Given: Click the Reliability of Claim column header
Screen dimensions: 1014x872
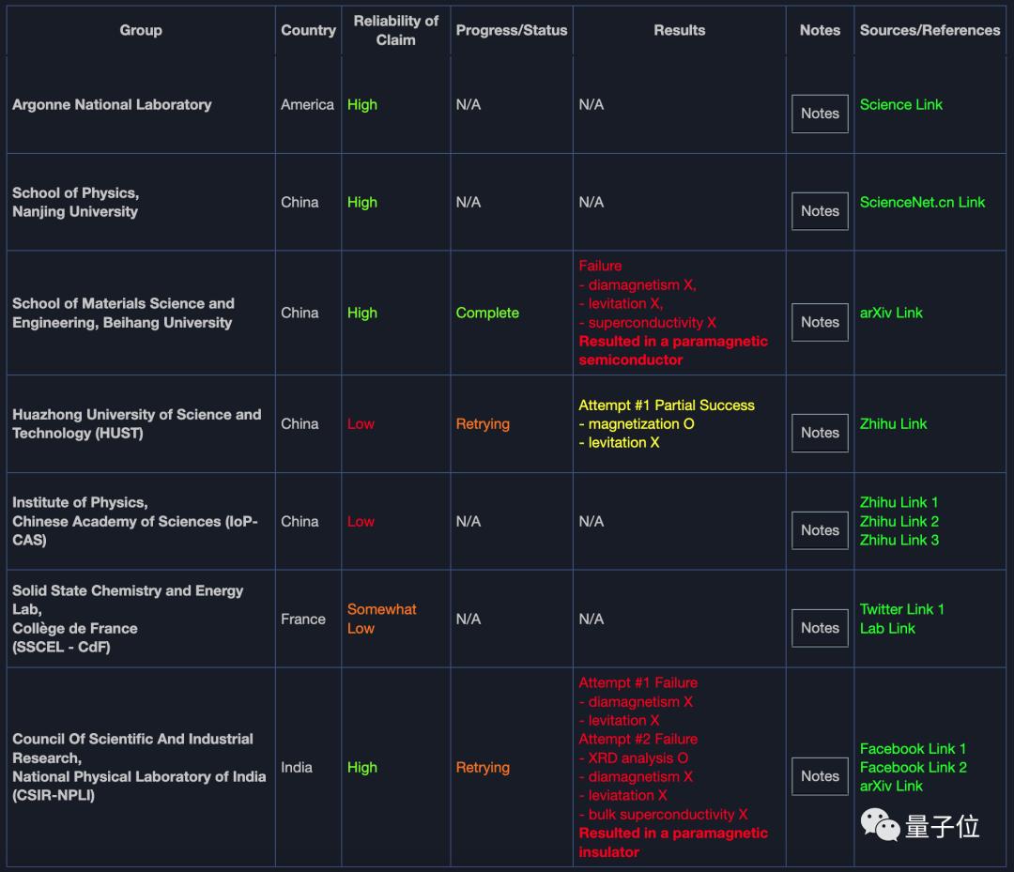Looking at the screenshot, I should pyautogui.click(x=395, y=30).
